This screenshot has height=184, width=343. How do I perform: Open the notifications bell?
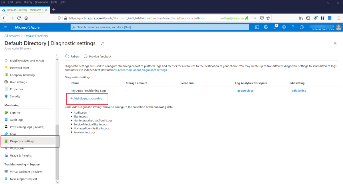pyautogui.click(x=275, y=27)
